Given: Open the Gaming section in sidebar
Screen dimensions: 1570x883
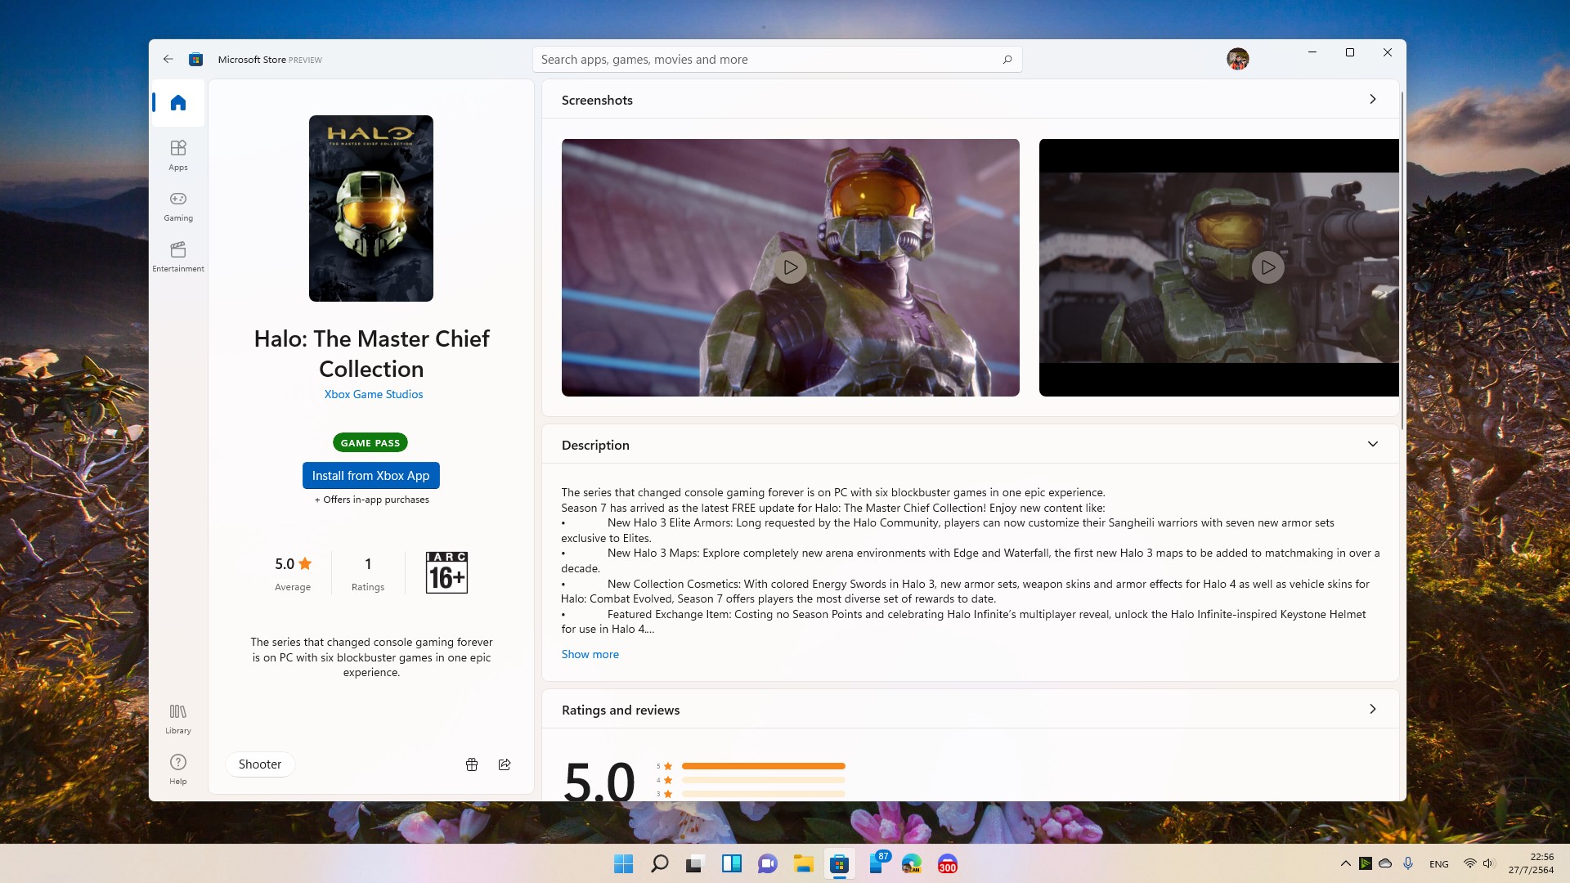Looking at the screenshot, I should point(178,206).
